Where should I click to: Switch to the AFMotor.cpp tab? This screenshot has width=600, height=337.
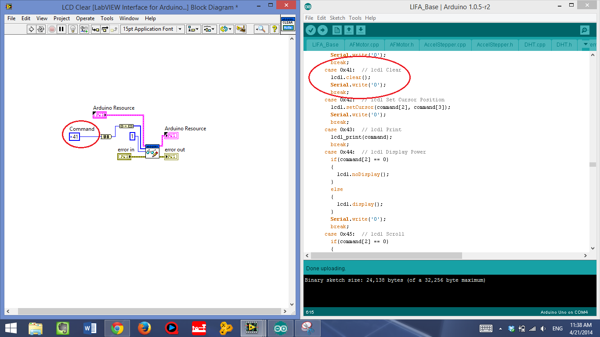click(x=364, y=45)
